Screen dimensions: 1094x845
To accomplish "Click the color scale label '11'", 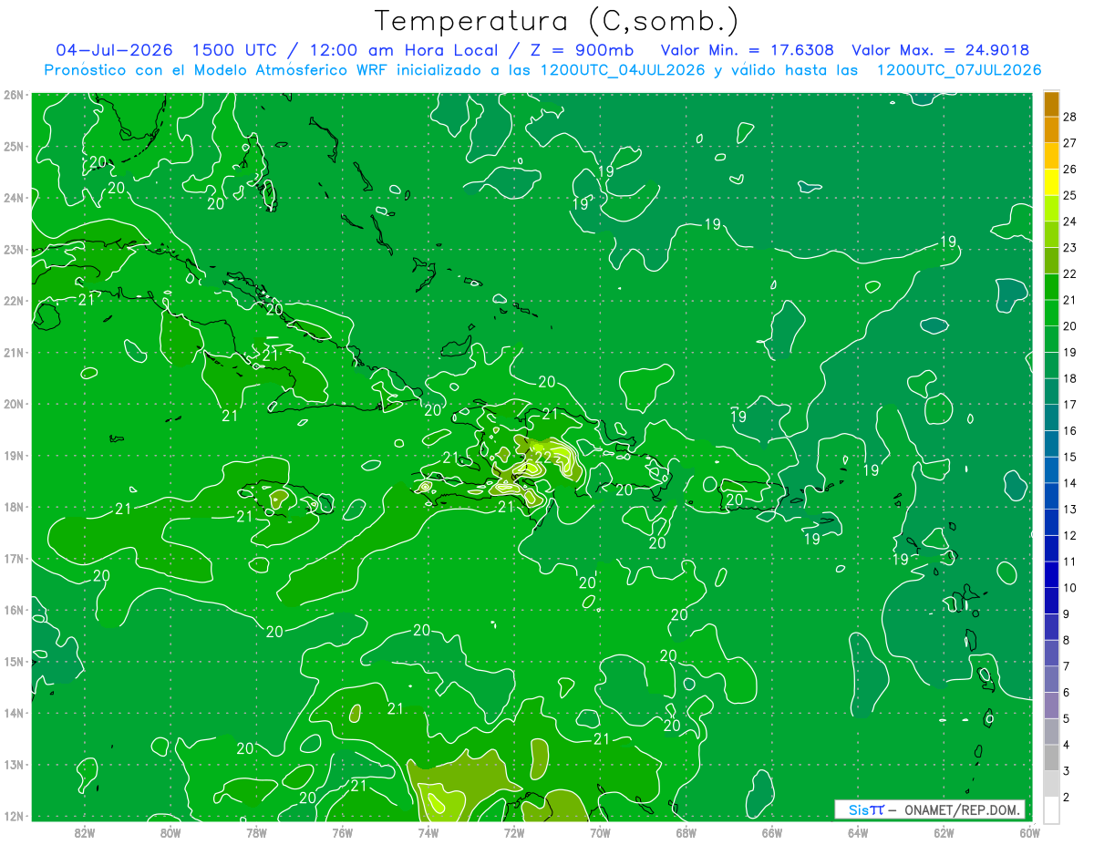I will click(x=1071, y=562).
